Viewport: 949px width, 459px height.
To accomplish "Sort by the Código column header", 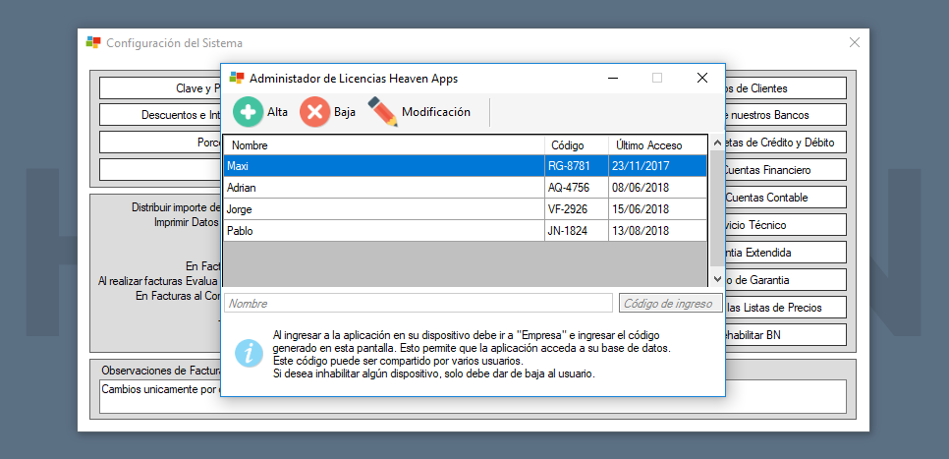I will pyautogui.click(x=576, y=144).
